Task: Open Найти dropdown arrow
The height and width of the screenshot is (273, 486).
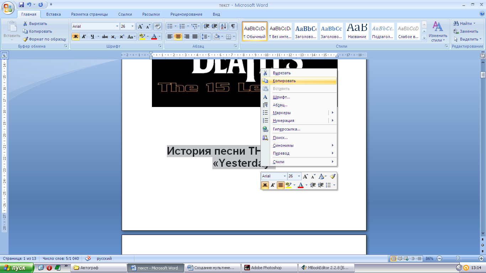Action: [474, 23]
